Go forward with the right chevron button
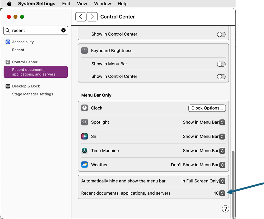This screenshot has width=264, height=219. [92, 17]
